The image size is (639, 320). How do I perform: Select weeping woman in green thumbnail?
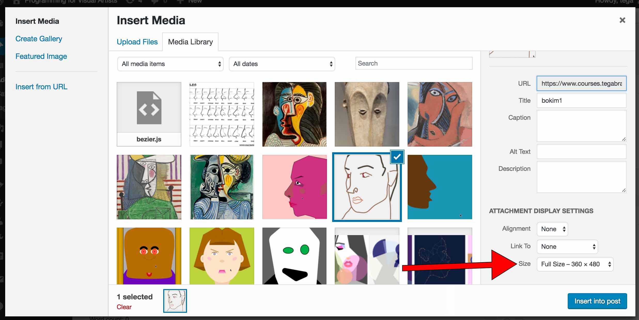[x=149, y=187]
